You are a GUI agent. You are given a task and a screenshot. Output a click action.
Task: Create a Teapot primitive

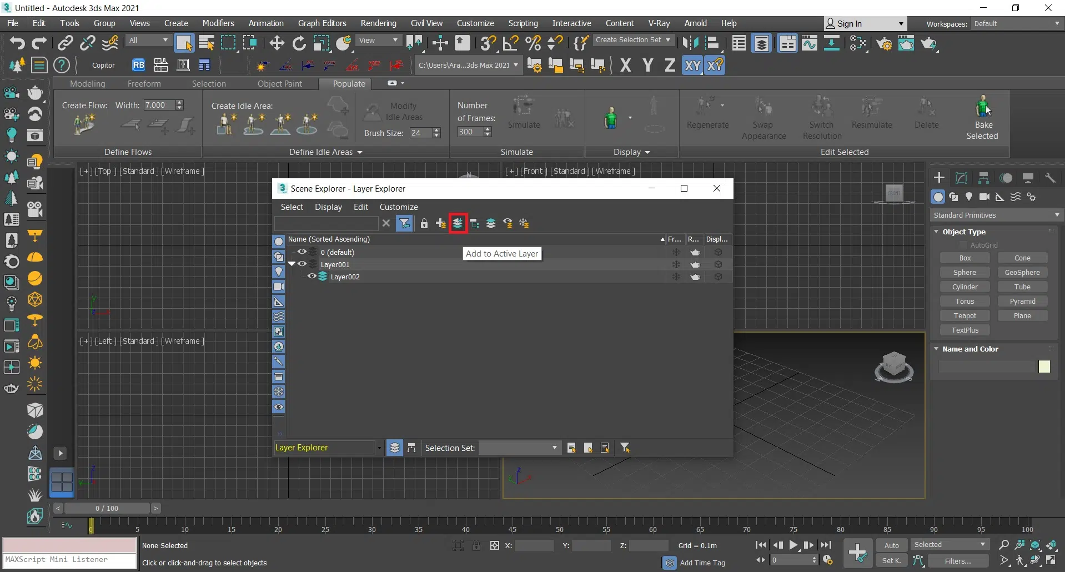click(964, 315)
